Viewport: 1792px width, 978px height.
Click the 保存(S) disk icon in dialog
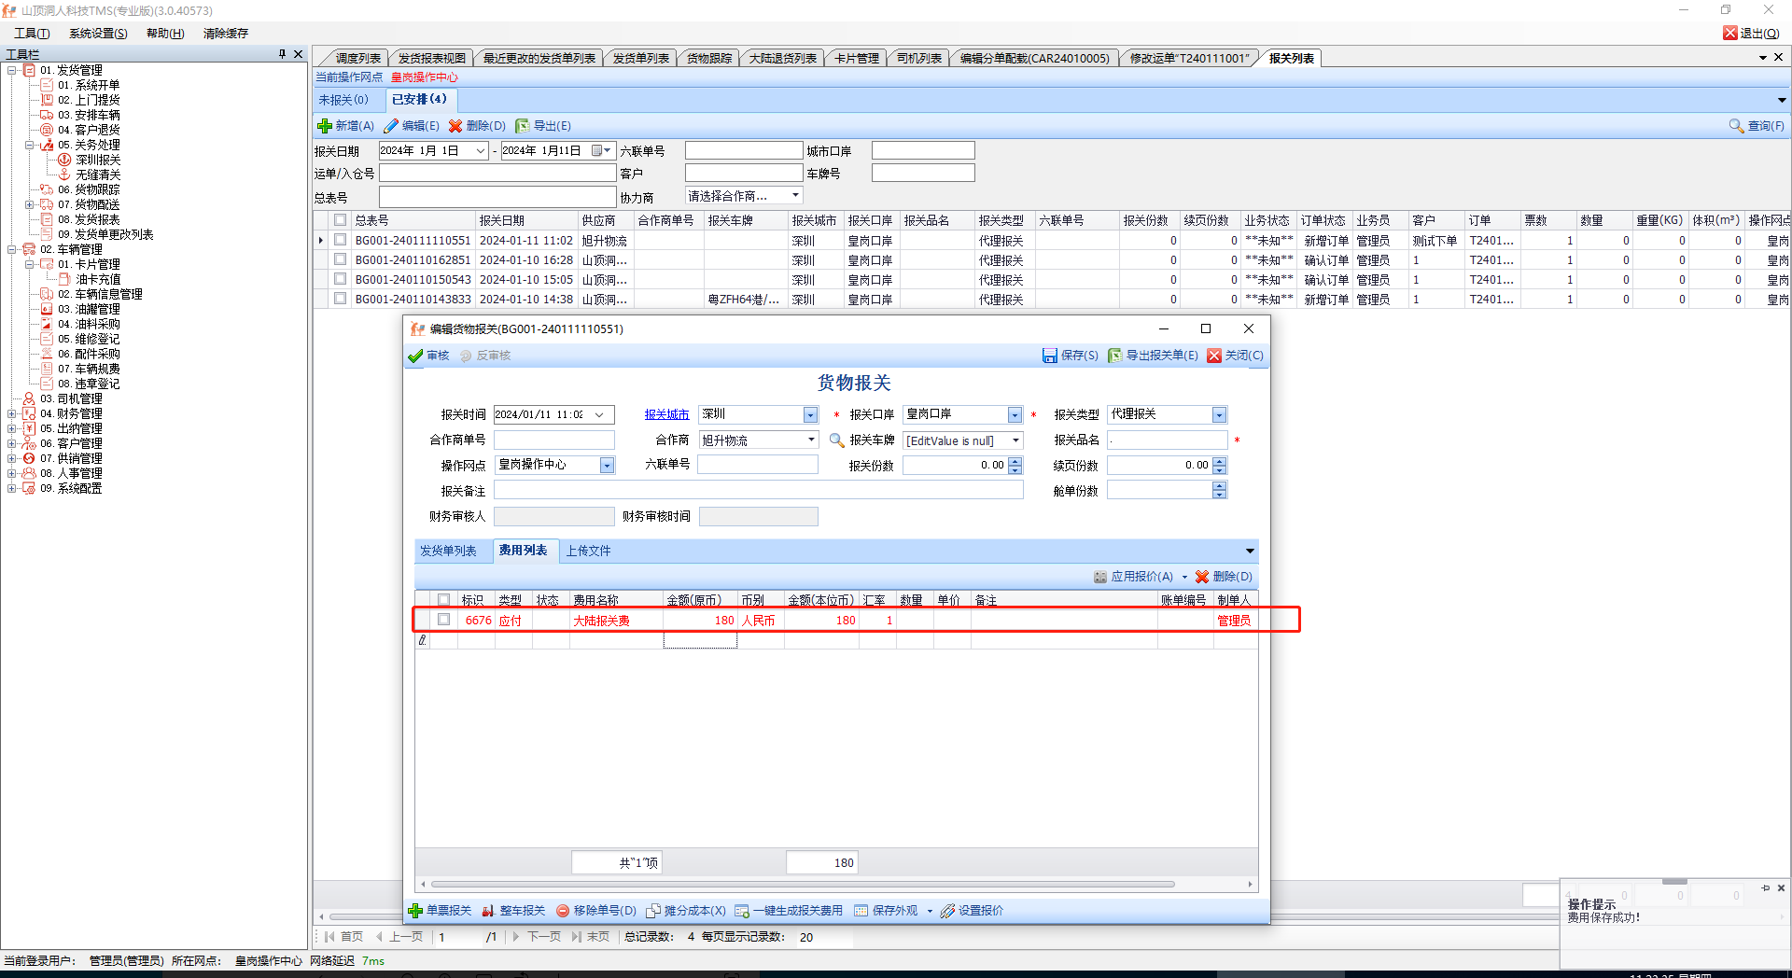1050,356
